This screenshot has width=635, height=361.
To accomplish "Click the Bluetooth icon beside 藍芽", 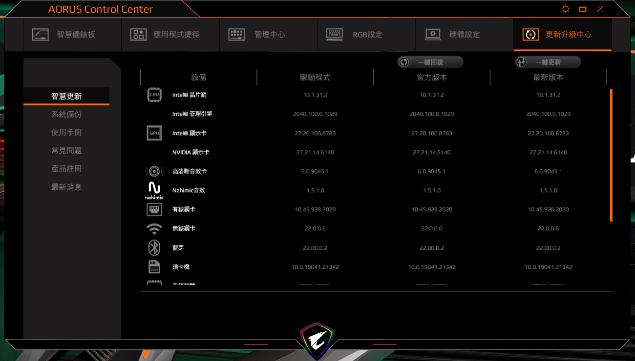I will 154,248.
